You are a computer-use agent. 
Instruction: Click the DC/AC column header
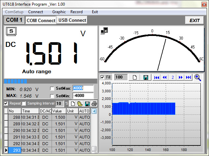[x=45, y=111]
